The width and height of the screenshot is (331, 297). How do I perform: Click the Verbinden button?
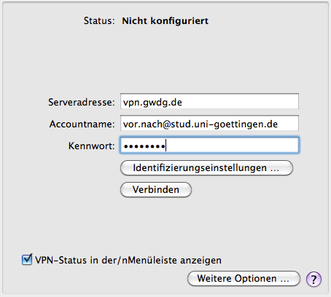156,189
